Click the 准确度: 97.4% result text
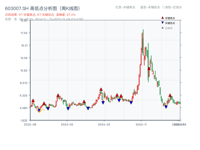200x150 pixels. coord(66,15)
